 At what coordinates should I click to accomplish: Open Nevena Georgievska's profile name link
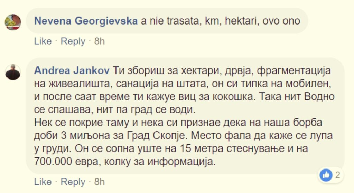[86, 21]
